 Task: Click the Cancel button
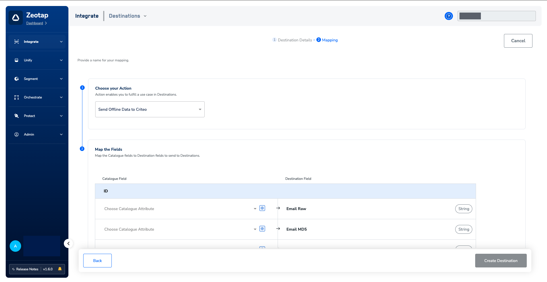518,41
